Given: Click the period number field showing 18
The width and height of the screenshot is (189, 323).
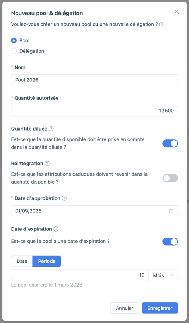Looking at the screenshot, I should click(80, 275).
